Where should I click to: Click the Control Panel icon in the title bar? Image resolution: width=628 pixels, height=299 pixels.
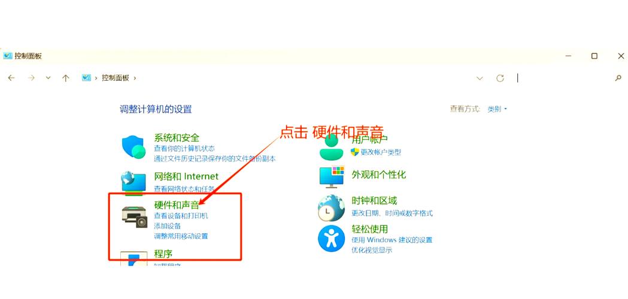click(x=8, y=56)
